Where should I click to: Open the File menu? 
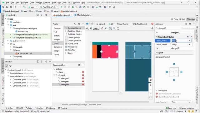click(x=7, y=3)
